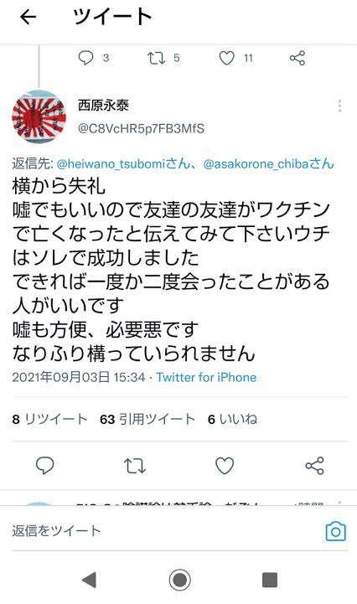Open the rising sun profile avatar
Screen dimensions: 357x604
coord(39,117)
